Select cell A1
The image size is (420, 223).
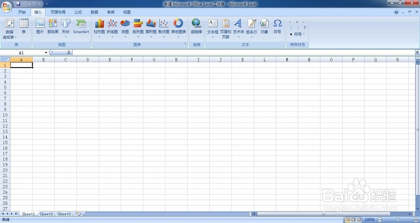click(x=21, y=65)
